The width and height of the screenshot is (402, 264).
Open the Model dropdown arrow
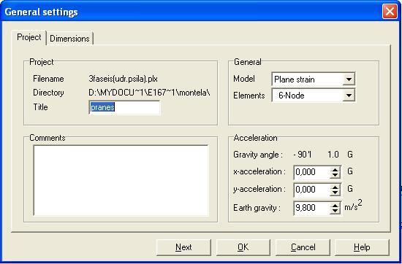pyautogui.click(x=349, y=79)
